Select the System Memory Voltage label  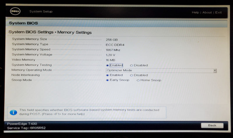(x=32, y=54)
